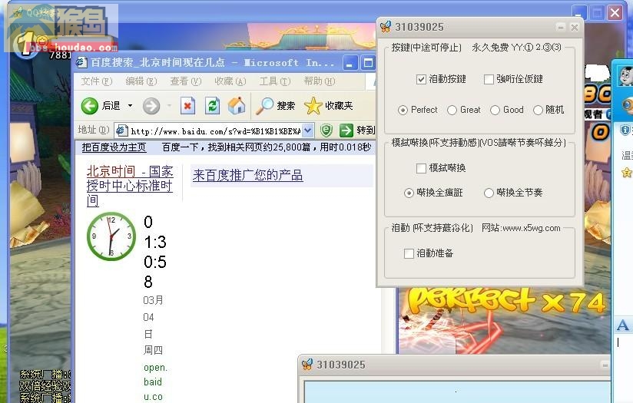Select the Great radio button
The image size is (633, 403).
coord(452,110)
